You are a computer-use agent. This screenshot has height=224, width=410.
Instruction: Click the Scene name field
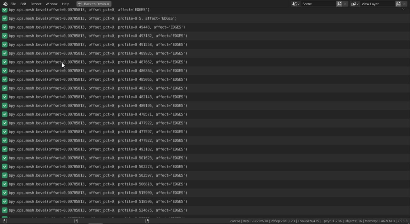pos(318,4)
